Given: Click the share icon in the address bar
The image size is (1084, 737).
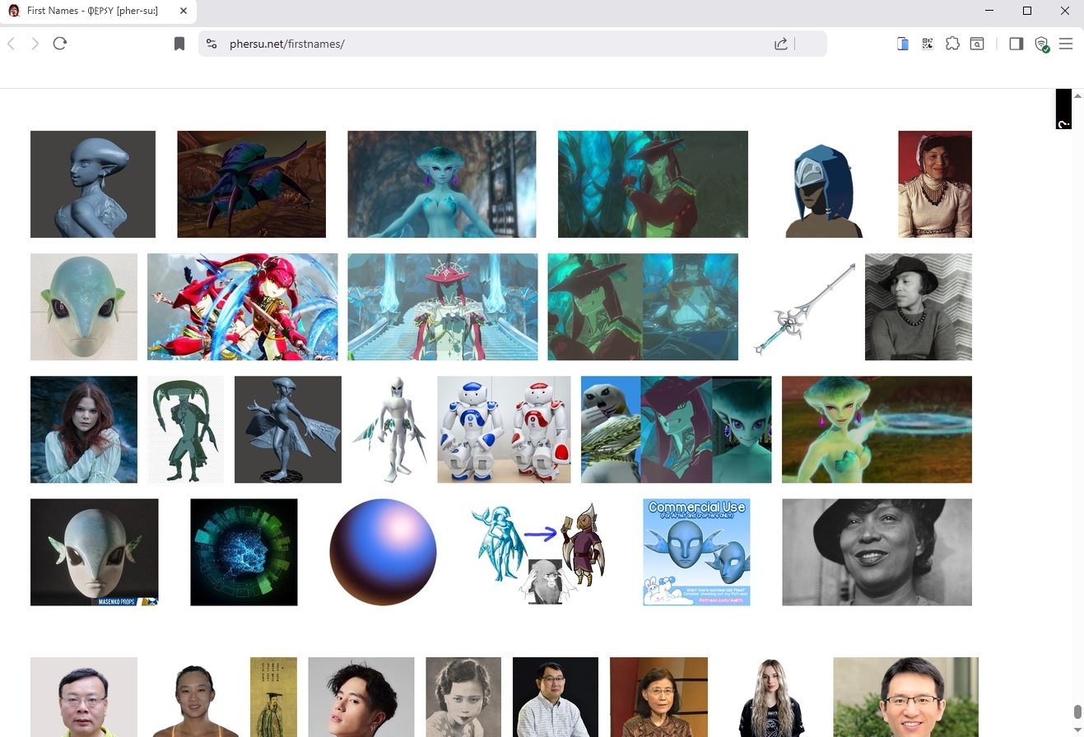Looking at the screenshot, I should [780, 44].
